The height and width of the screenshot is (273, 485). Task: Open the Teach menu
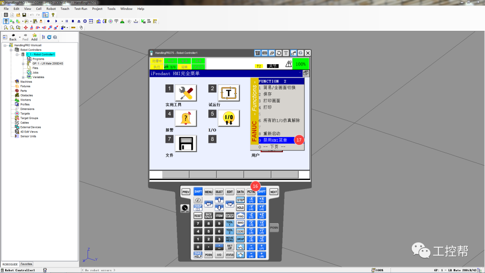point(65,9)
